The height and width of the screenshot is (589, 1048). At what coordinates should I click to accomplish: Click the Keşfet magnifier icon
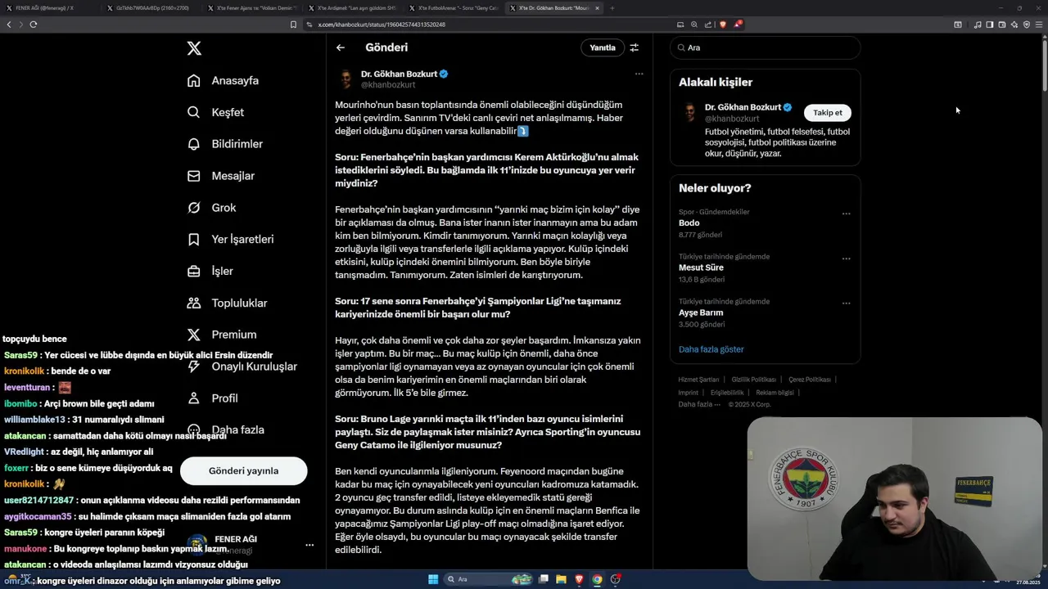tap(194, 112)
